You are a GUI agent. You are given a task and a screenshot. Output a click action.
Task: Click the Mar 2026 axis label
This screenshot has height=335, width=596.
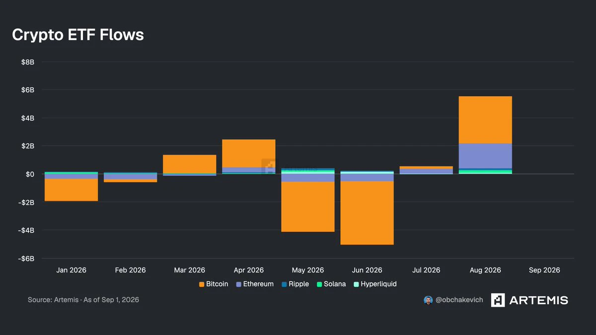point(190,270)
